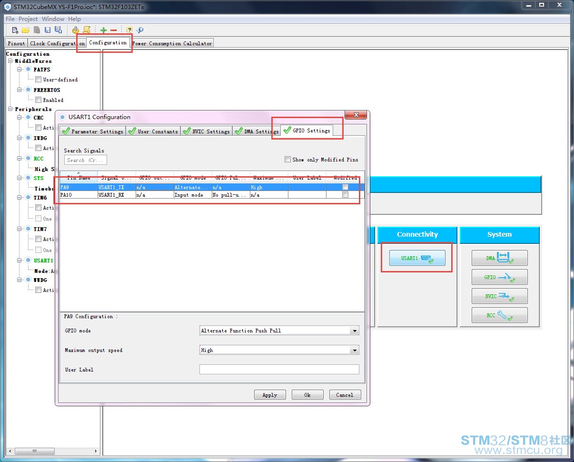Image resolution: width=574 pixels, height=462 pixels.
Task: Check Show only Modified Pins
Action: pos(287,160)
